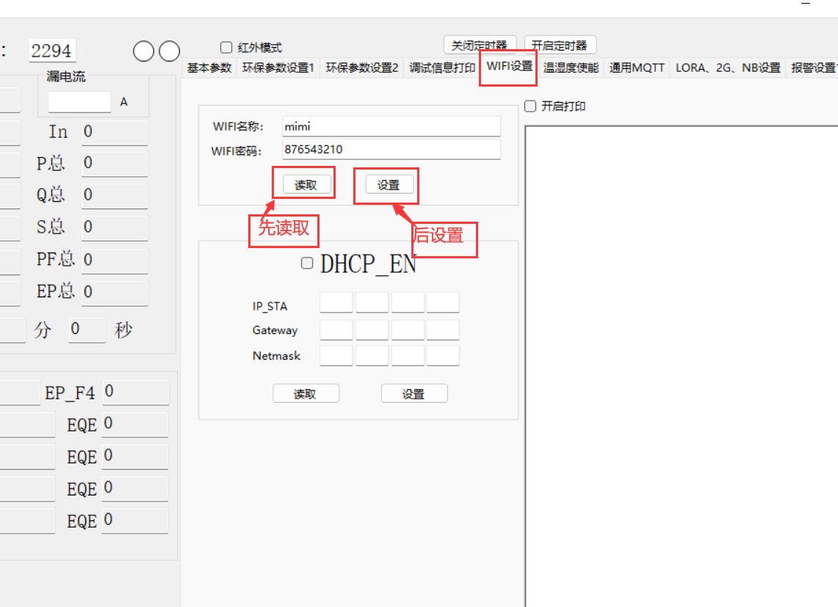838x607 pixels.
Task: Click 读取 button below WIFI密码 field
Action: [x=306, y=185]
